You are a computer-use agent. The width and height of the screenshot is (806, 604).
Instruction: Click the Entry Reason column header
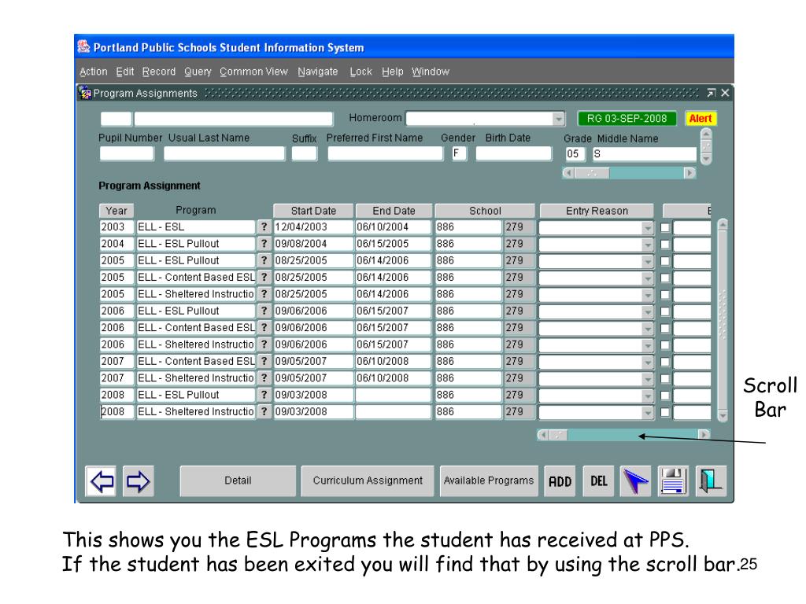click(597, 211)
